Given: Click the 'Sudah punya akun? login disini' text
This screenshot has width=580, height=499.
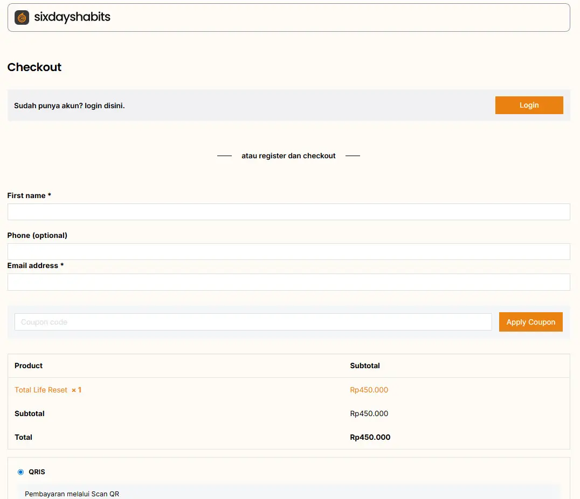Looking at the screenshot, I should [x=69, y=106].
